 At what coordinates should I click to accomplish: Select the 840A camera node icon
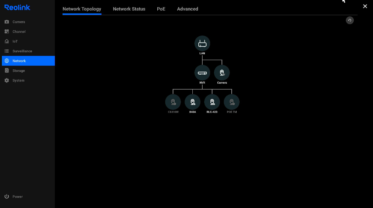coord(192,102)
